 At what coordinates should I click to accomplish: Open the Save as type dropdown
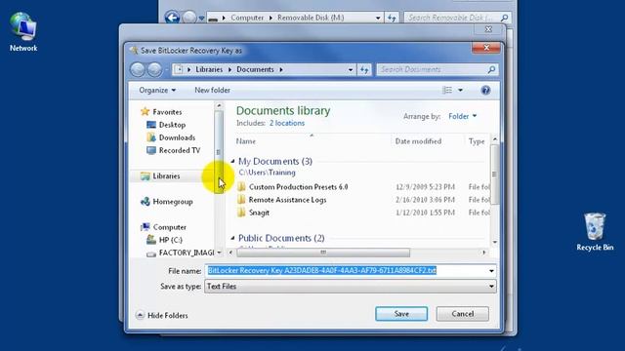click(351, 286)
